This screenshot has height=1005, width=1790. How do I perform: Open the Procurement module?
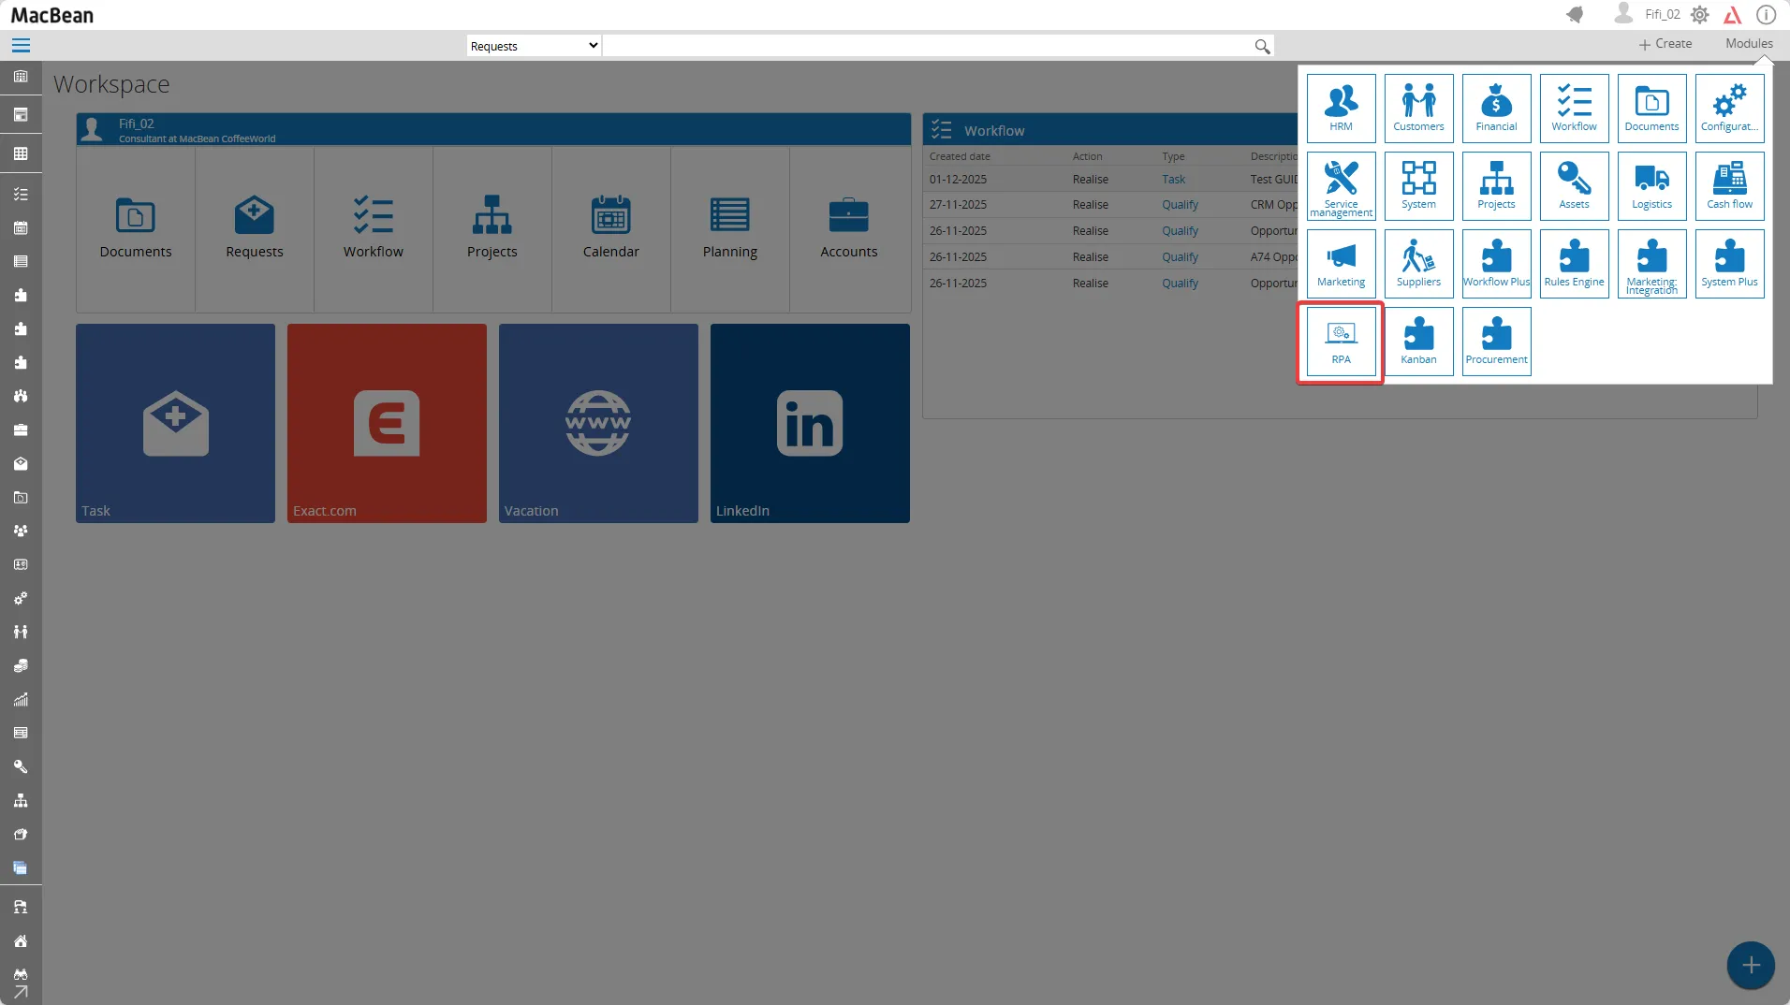click(1495, 342)
